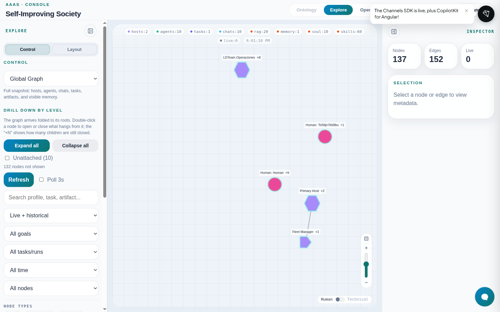Click the LDTeam Operaciones +8 label
The height and width of the screenshot is (312, 500).
pyautogui.click(x=242, y=58)
